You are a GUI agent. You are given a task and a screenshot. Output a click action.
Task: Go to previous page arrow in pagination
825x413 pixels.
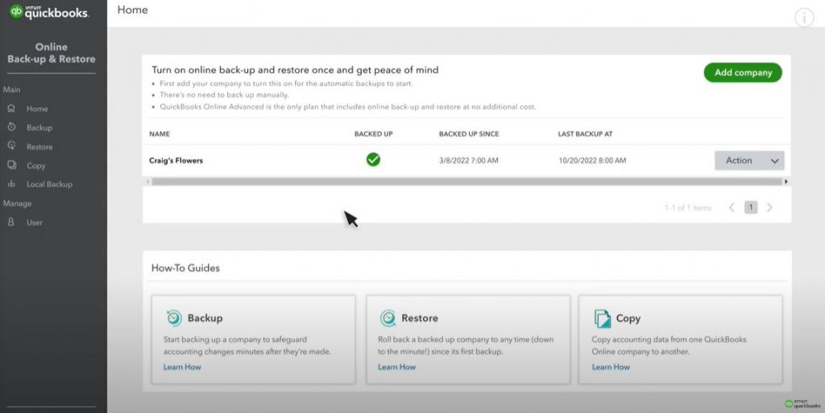pyautogui.click(x=732, y=208)
